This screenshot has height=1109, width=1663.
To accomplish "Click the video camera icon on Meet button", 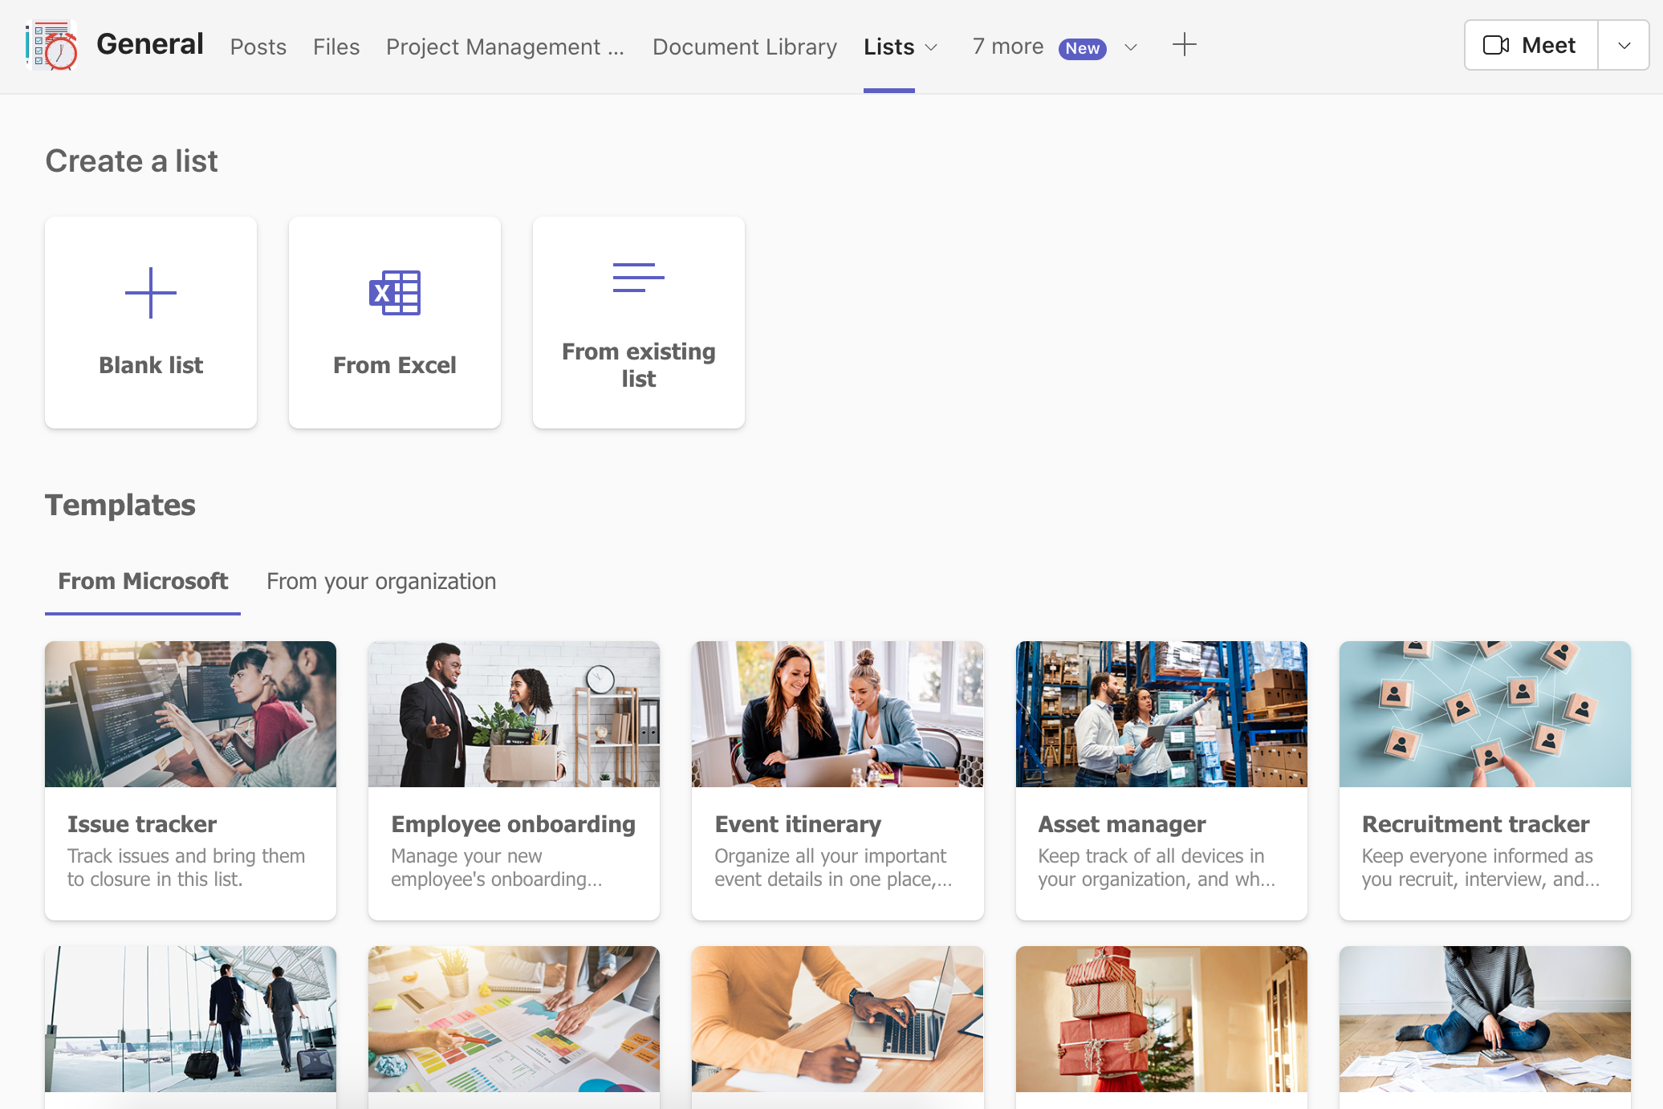I will click(x=1495, y=45).
